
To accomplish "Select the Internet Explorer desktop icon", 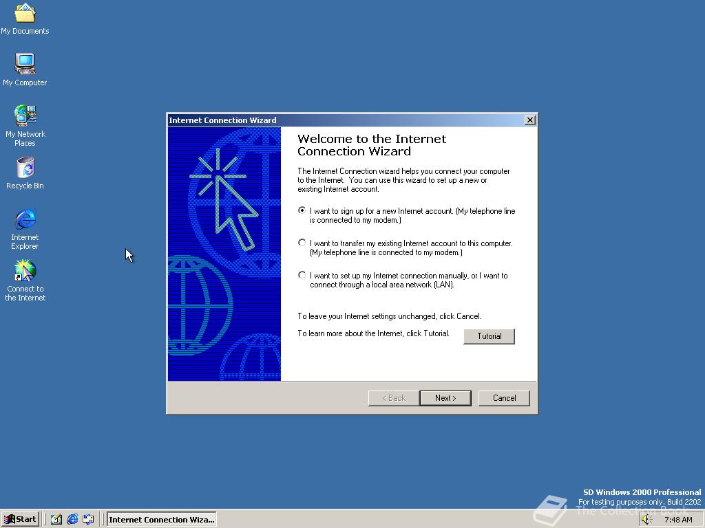I will tap(25, 229).
